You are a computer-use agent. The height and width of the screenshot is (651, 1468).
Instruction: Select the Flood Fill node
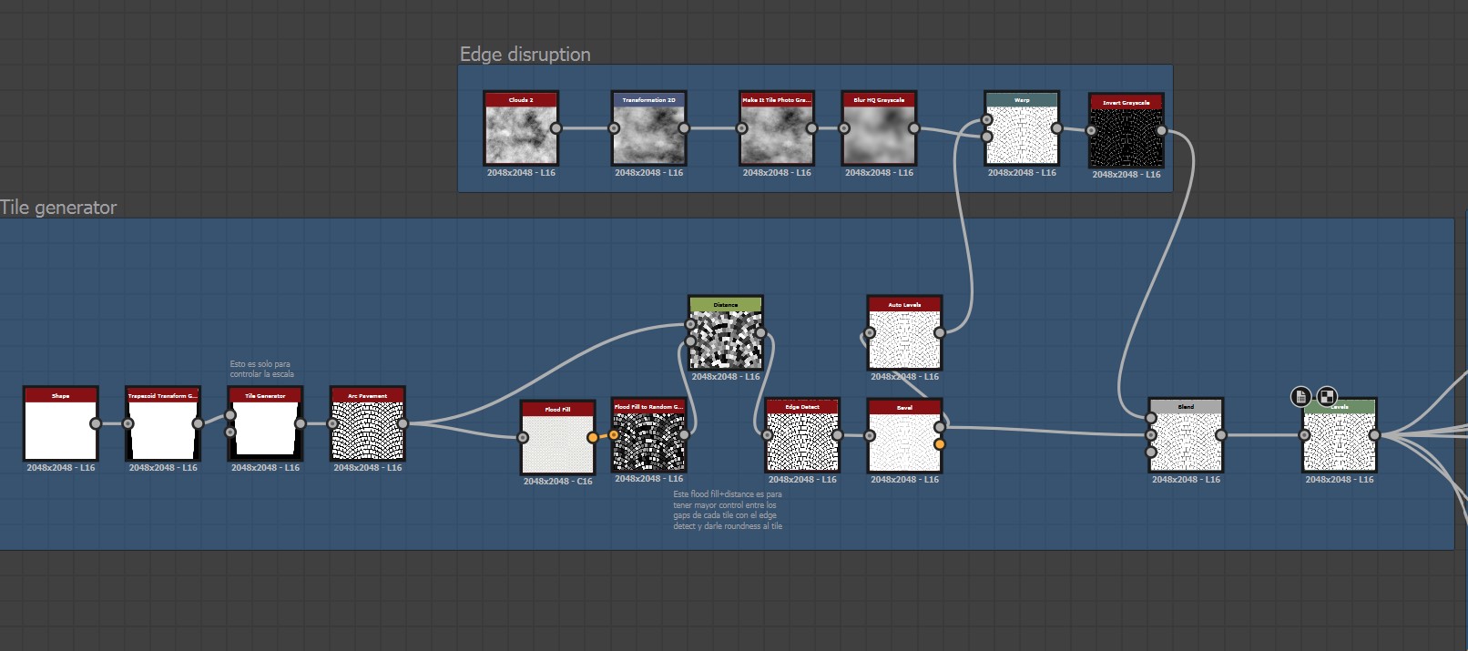pyautogui.click(x=557, y=437)
